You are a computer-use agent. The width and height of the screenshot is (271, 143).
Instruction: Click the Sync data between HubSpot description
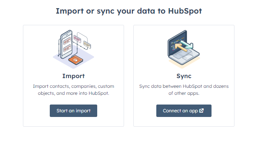[184, 90]
